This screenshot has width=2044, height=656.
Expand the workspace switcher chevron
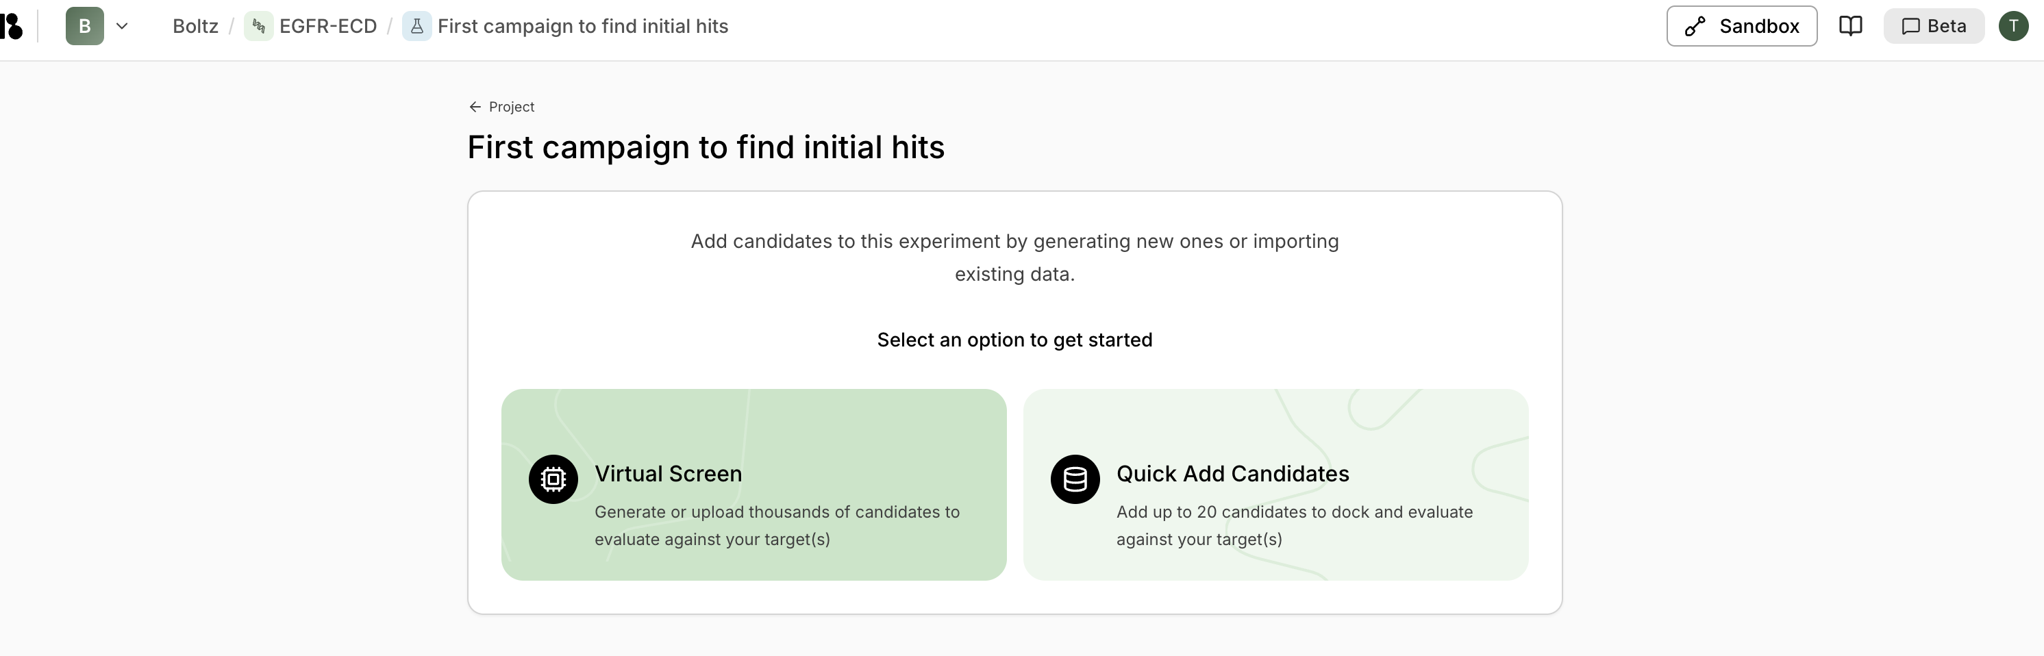tap(122, 26)
